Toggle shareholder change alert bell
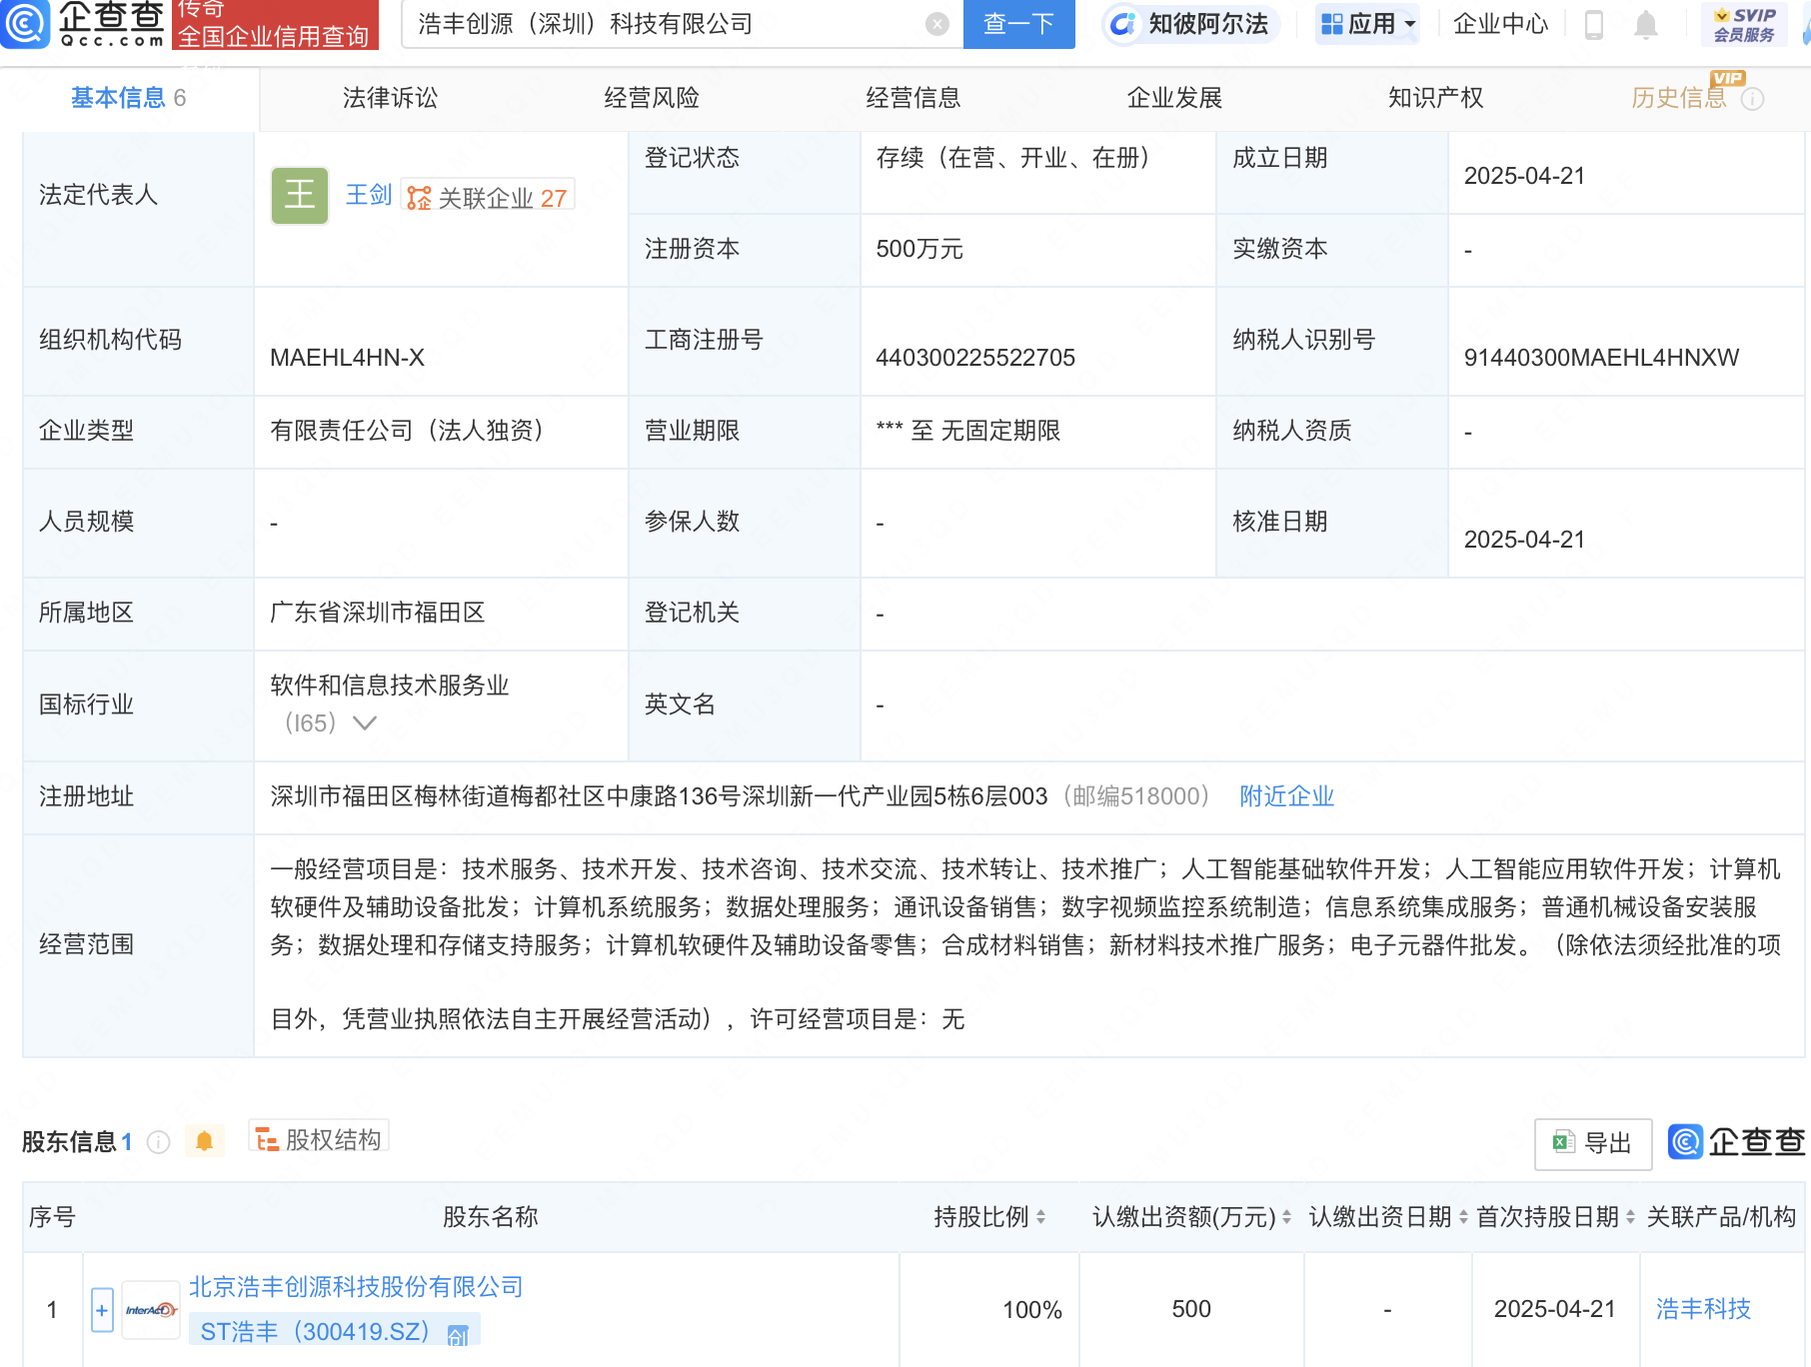1811x1367 pixels. pyautogui.click(x=204, y=1141)
